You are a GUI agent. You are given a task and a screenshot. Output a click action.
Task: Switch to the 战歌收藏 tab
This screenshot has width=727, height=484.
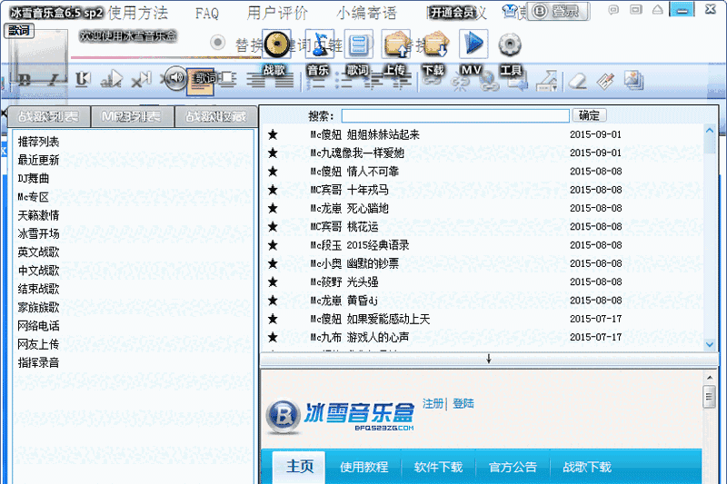click(216, 116)
